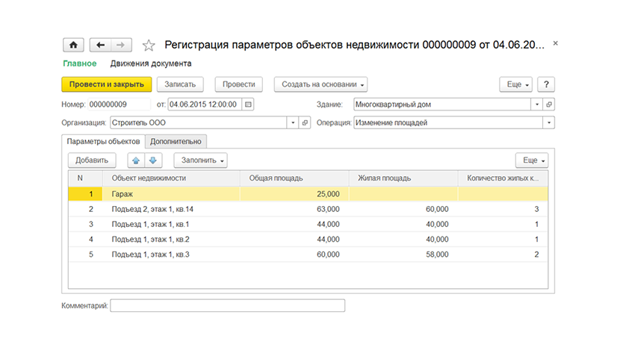Image resolution: width=620 pixels, height=350 pixels.
Task: Expand the Операция dropdown list
Action: [549, 122]
